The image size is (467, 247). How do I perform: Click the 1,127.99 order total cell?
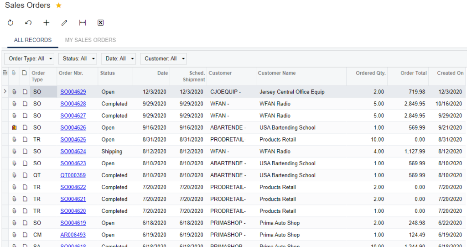click(408, 152)
